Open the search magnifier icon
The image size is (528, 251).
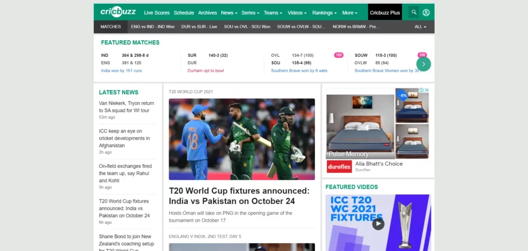(414, 12)
